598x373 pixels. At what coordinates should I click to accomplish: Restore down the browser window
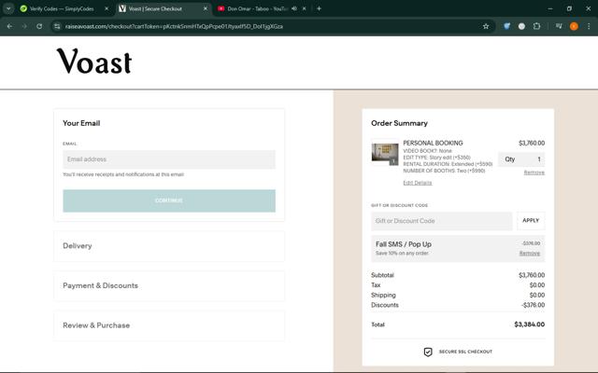[x=569, y=8]
